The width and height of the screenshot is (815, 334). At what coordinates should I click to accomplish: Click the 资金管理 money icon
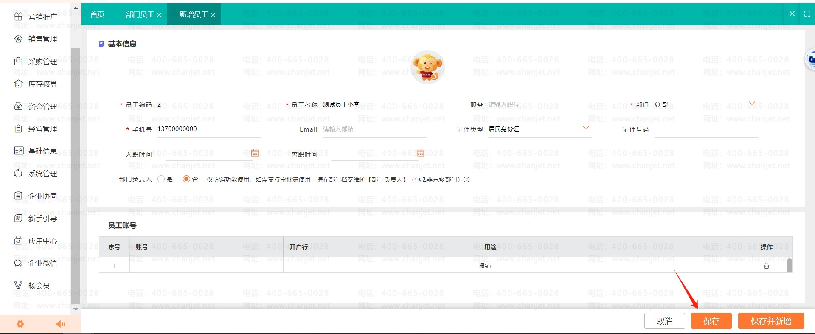(x=18, y=106)
